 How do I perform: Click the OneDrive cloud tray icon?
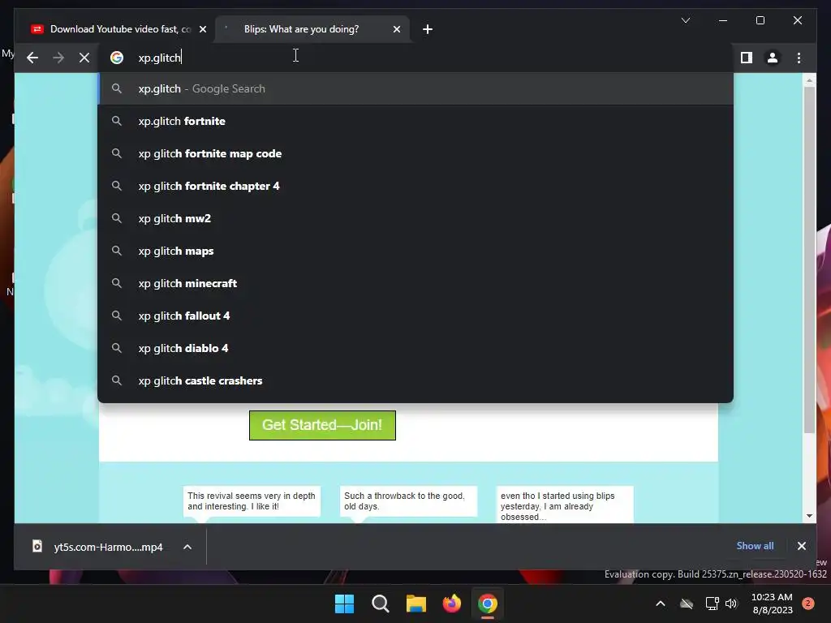pyautogui.click(x=687, y=604)
